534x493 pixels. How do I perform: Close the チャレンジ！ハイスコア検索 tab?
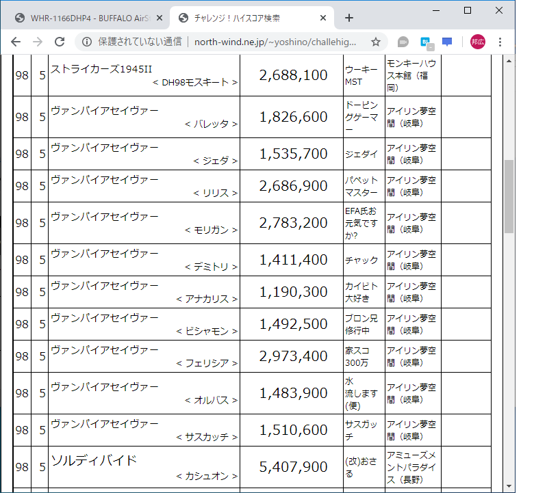(323, 18)
